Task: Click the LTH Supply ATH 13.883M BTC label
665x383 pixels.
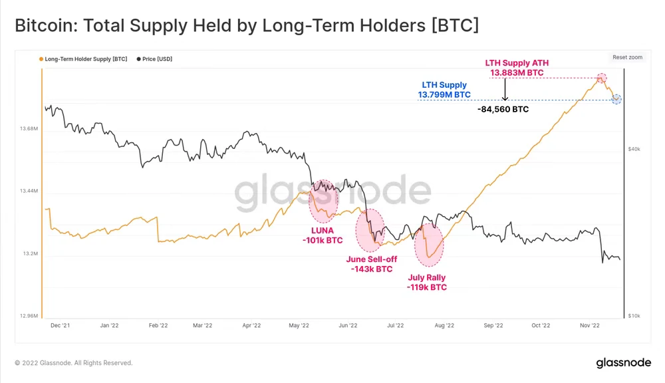Action: point(517,68)
